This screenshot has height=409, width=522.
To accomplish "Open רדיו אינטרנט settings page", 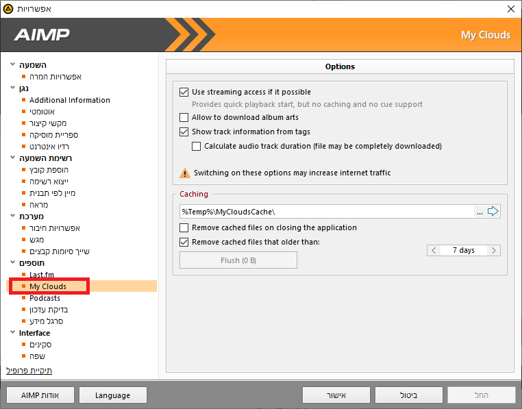I will (49, 147).
